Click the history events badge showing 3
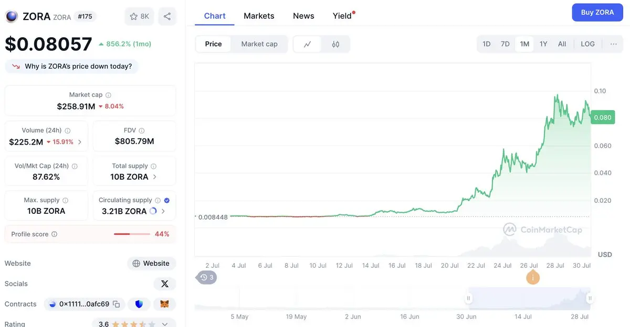The image size is (630, 327). point(207,277)
